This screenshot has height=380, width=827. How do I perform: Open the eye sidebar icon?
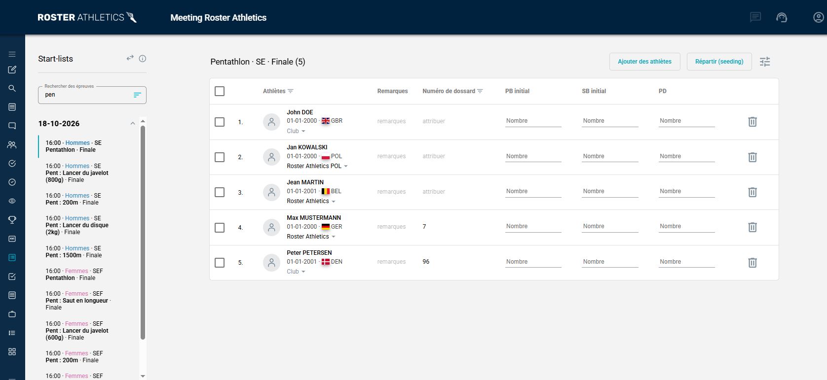coord(12,201)
